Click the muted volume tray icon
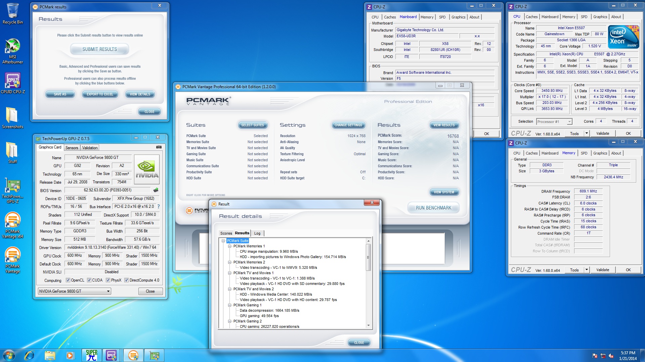 click(611, 356)
